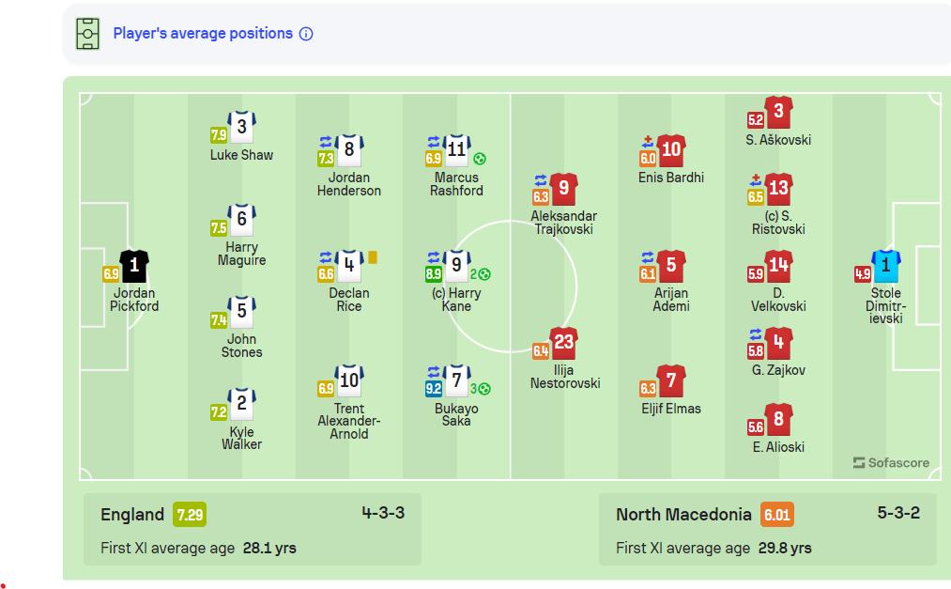
Task: Click Enis Bardhi's number 10 shirt
Action: tap(670, 150)
